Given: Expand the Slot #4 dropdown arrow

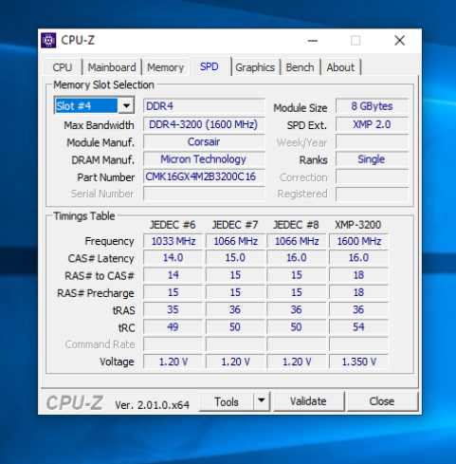Looking at the screenshot, I should pyautogui.click(x=126, y=105).
